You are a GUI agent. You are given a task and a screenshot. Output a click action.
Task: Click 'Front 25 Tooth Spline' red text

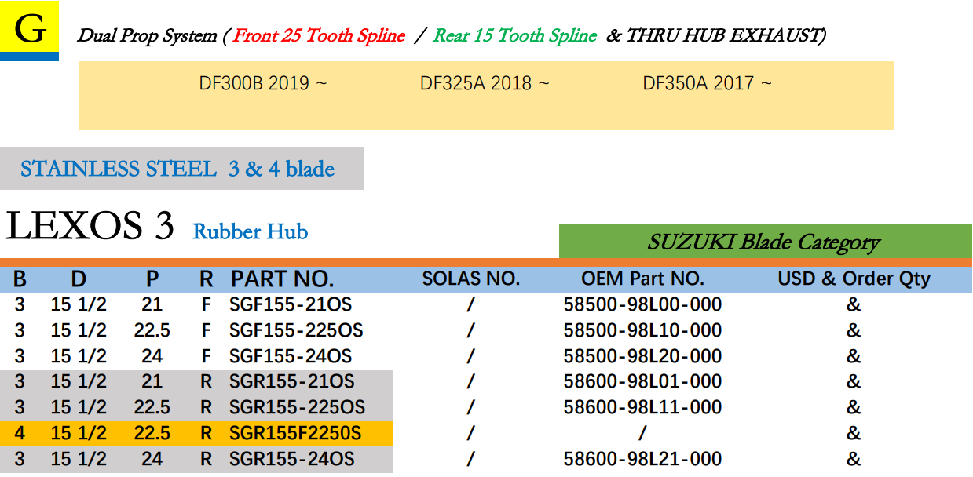[320, 35]
